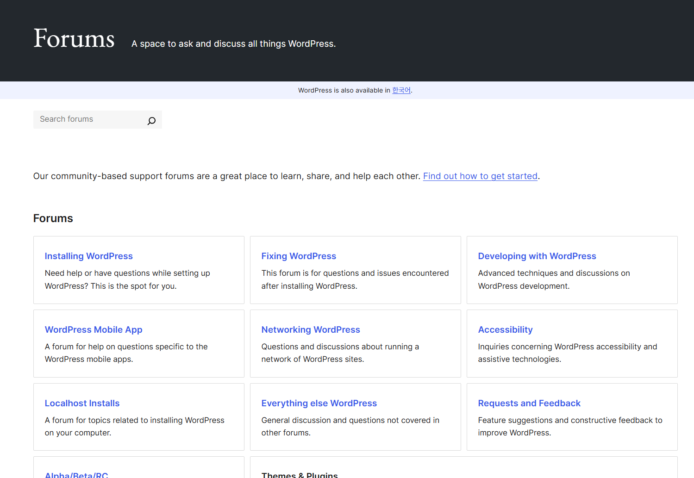Image resolution: width=694 pixels, height=478 pixels.
Task: Click the description under Fixing WordPress
Action: (355, 279)
